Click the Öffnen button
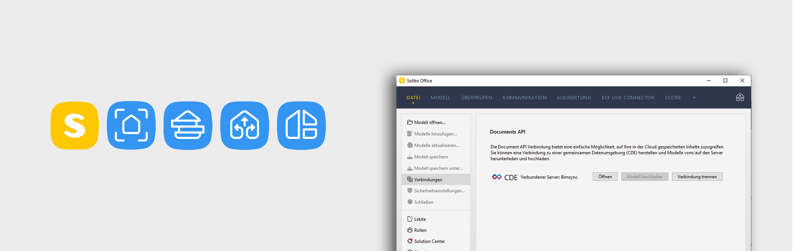Screen dimensions: 793x251 tap(605, 177)
